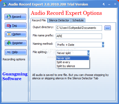Image resolution: width=119 pixels, height=104 pixels.
Task: Switch to the Silence Detector tab
Action: click(59, 20)
